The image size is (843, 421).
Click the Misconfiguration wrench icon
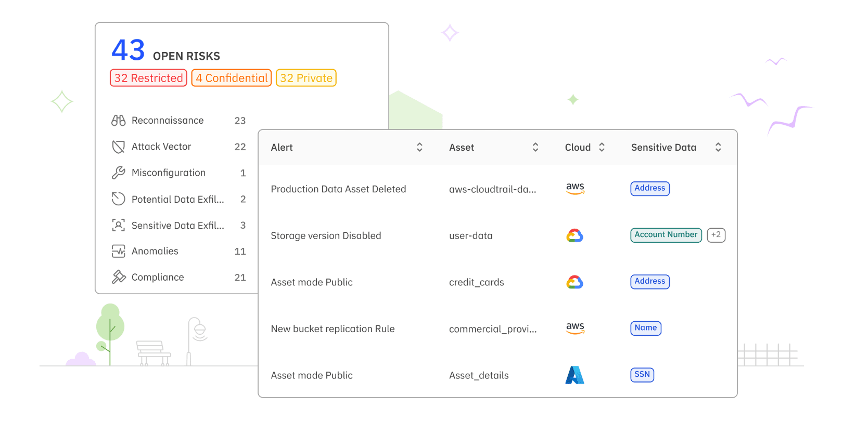pos(118,173)
